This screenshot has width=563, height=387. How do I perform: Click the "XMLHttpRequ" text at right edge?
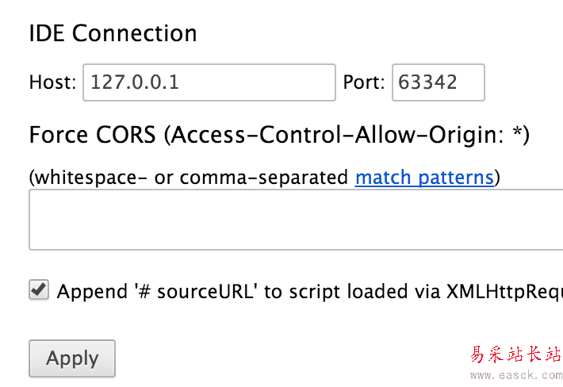pyautogui.click(x=504, y=291)
